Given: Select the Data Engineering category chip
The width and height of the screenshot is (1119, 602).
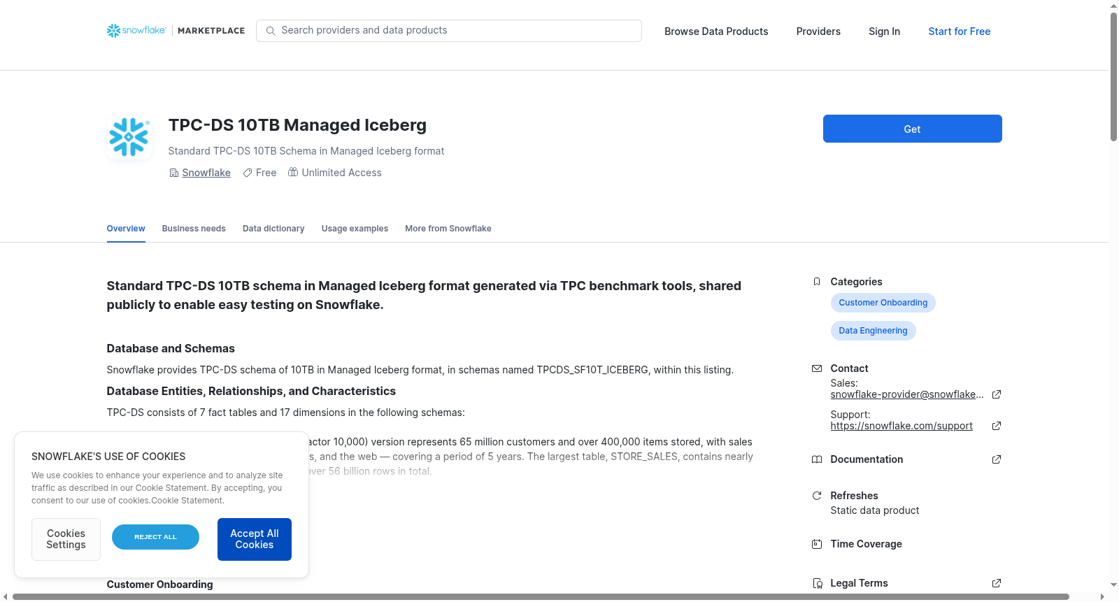Looking at the screenshot, I should 874,331.
